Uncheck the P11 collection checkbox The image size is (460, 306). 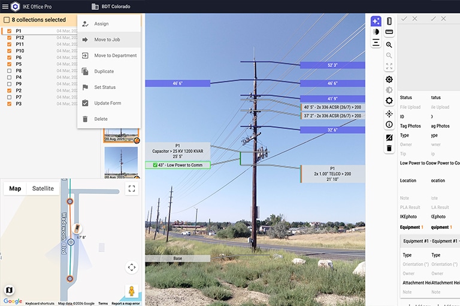(9, 44)
